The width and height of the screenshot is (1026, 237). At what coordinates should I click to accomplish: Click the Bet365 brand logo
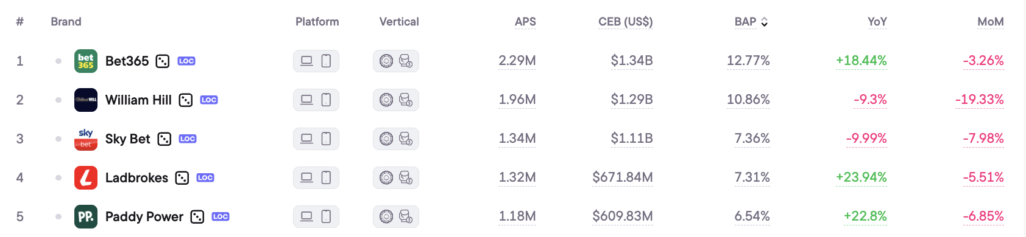tap(86, 61)
